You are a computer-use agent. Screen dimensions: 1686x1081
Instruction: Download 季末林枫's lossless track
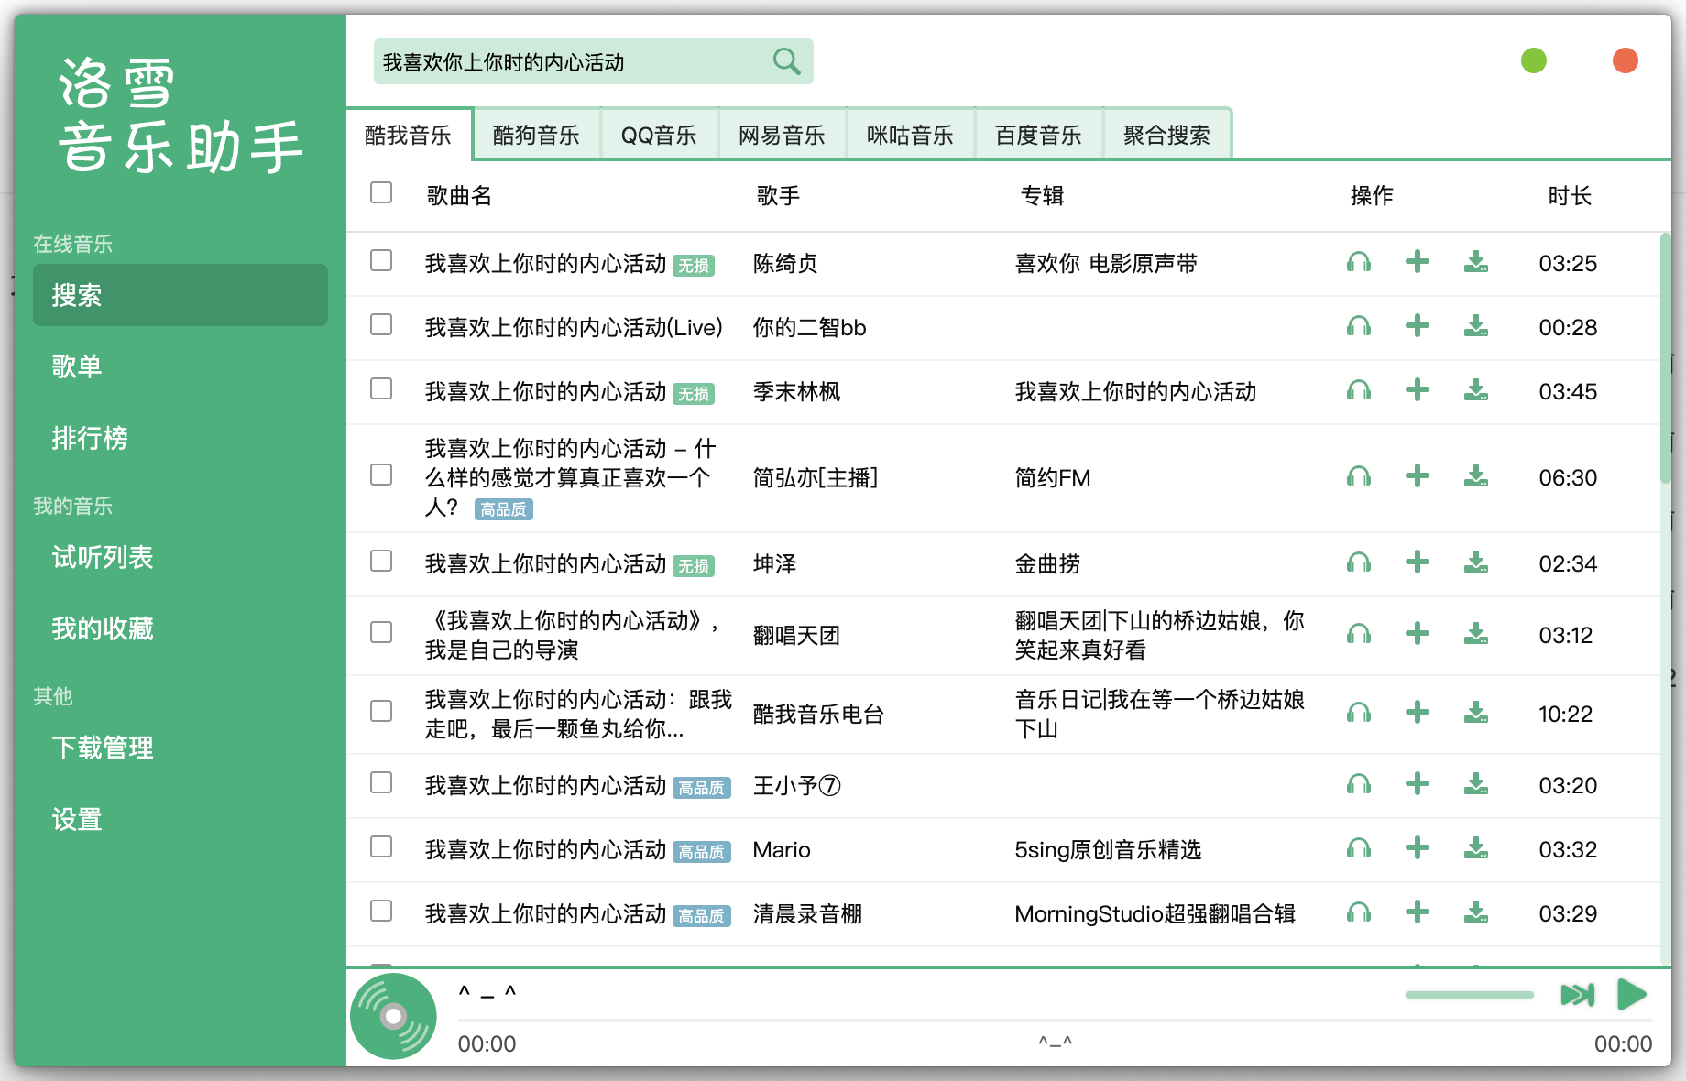(1475, 391)
